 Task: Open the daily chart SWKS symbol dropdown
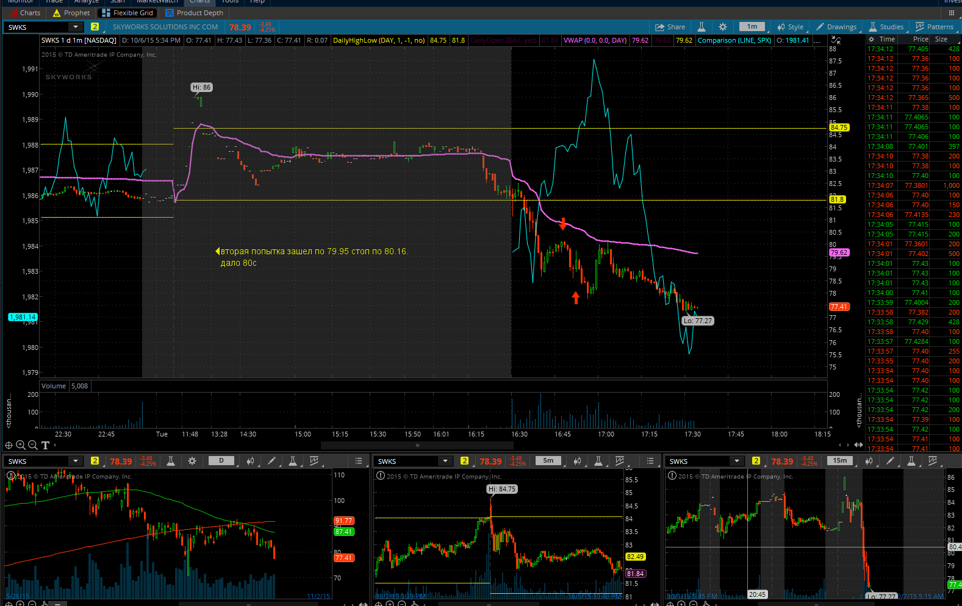[x=76, y=461]
